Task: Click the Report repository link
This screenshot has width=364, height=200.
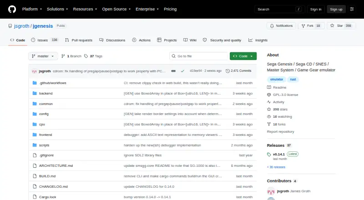Action: 280,131
